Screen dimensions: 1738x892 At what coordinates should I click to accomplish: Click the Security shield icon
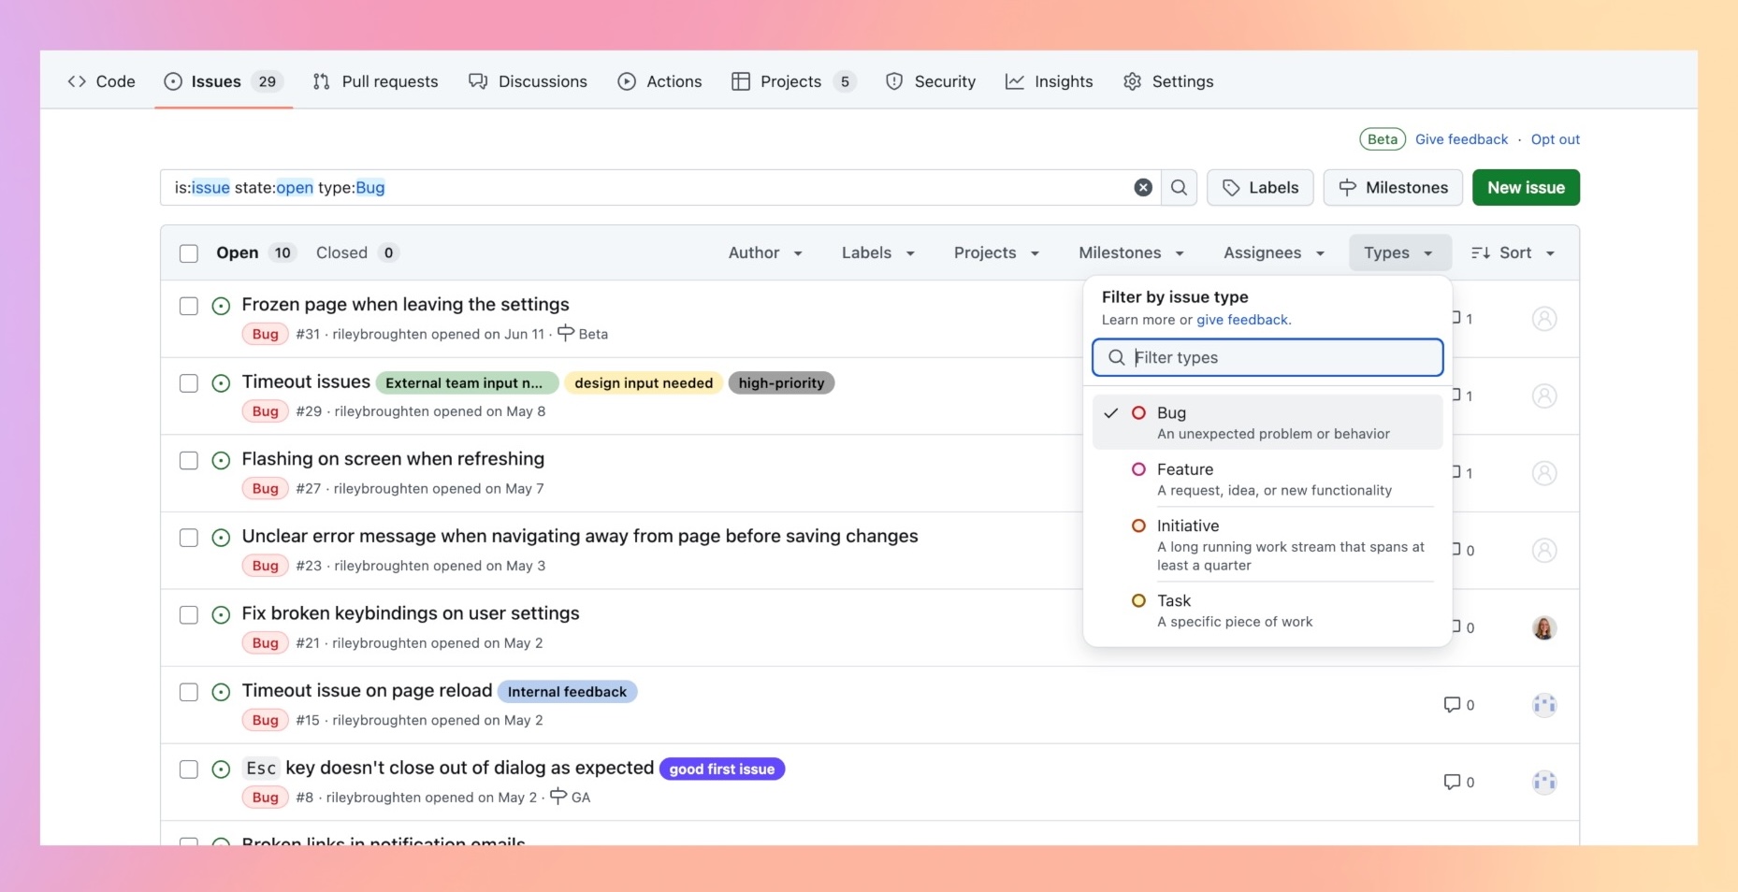(894, 81)
